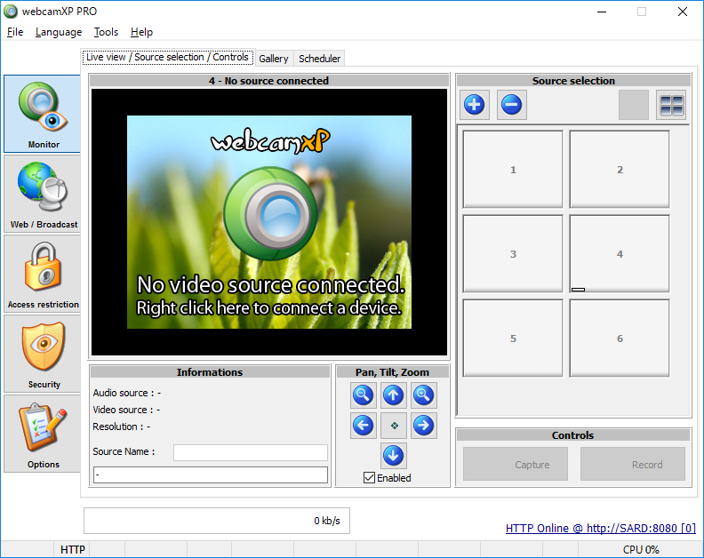Select source slot 2
The width and height of the screenshot is (704, 558).
point(620,169)
